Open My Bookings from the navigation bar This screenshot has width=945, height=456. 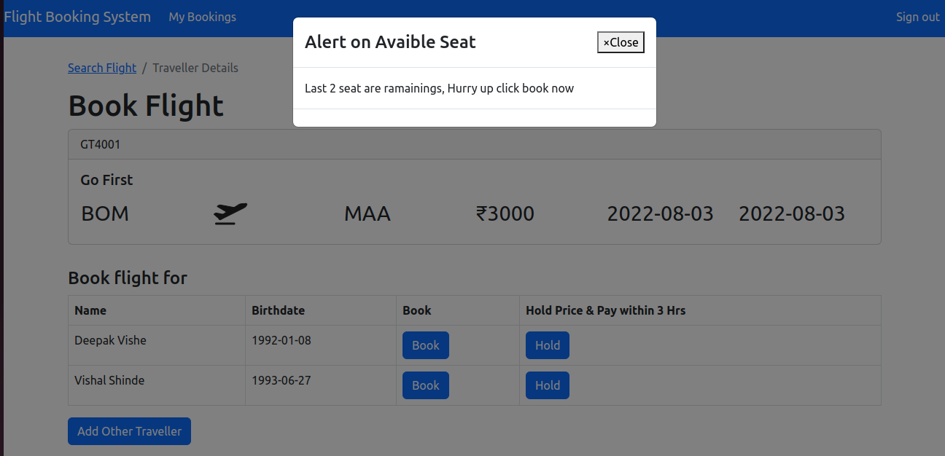pos(202,17)
